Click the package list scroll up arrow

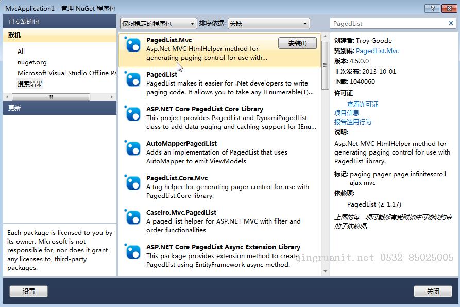click(325, 37)
